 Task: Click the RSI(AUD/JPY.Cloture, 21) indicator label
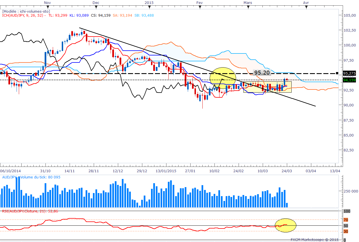30,211
